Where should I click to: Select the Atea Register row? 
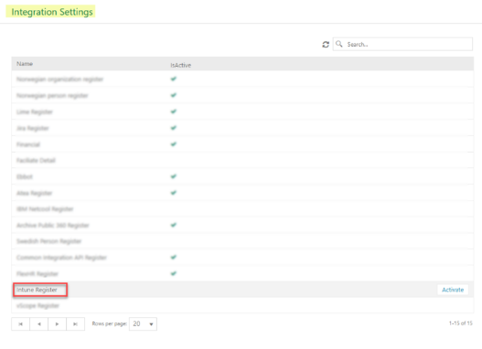tap(242, 193)
